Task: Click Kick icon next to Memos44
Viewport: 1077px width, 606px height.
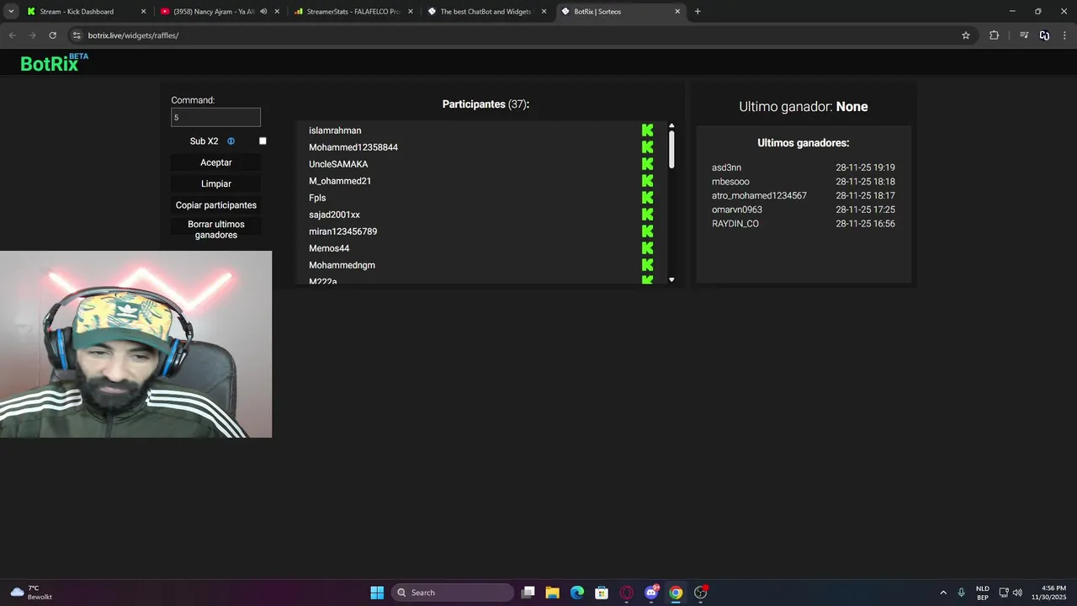Action: pos(647,248)
